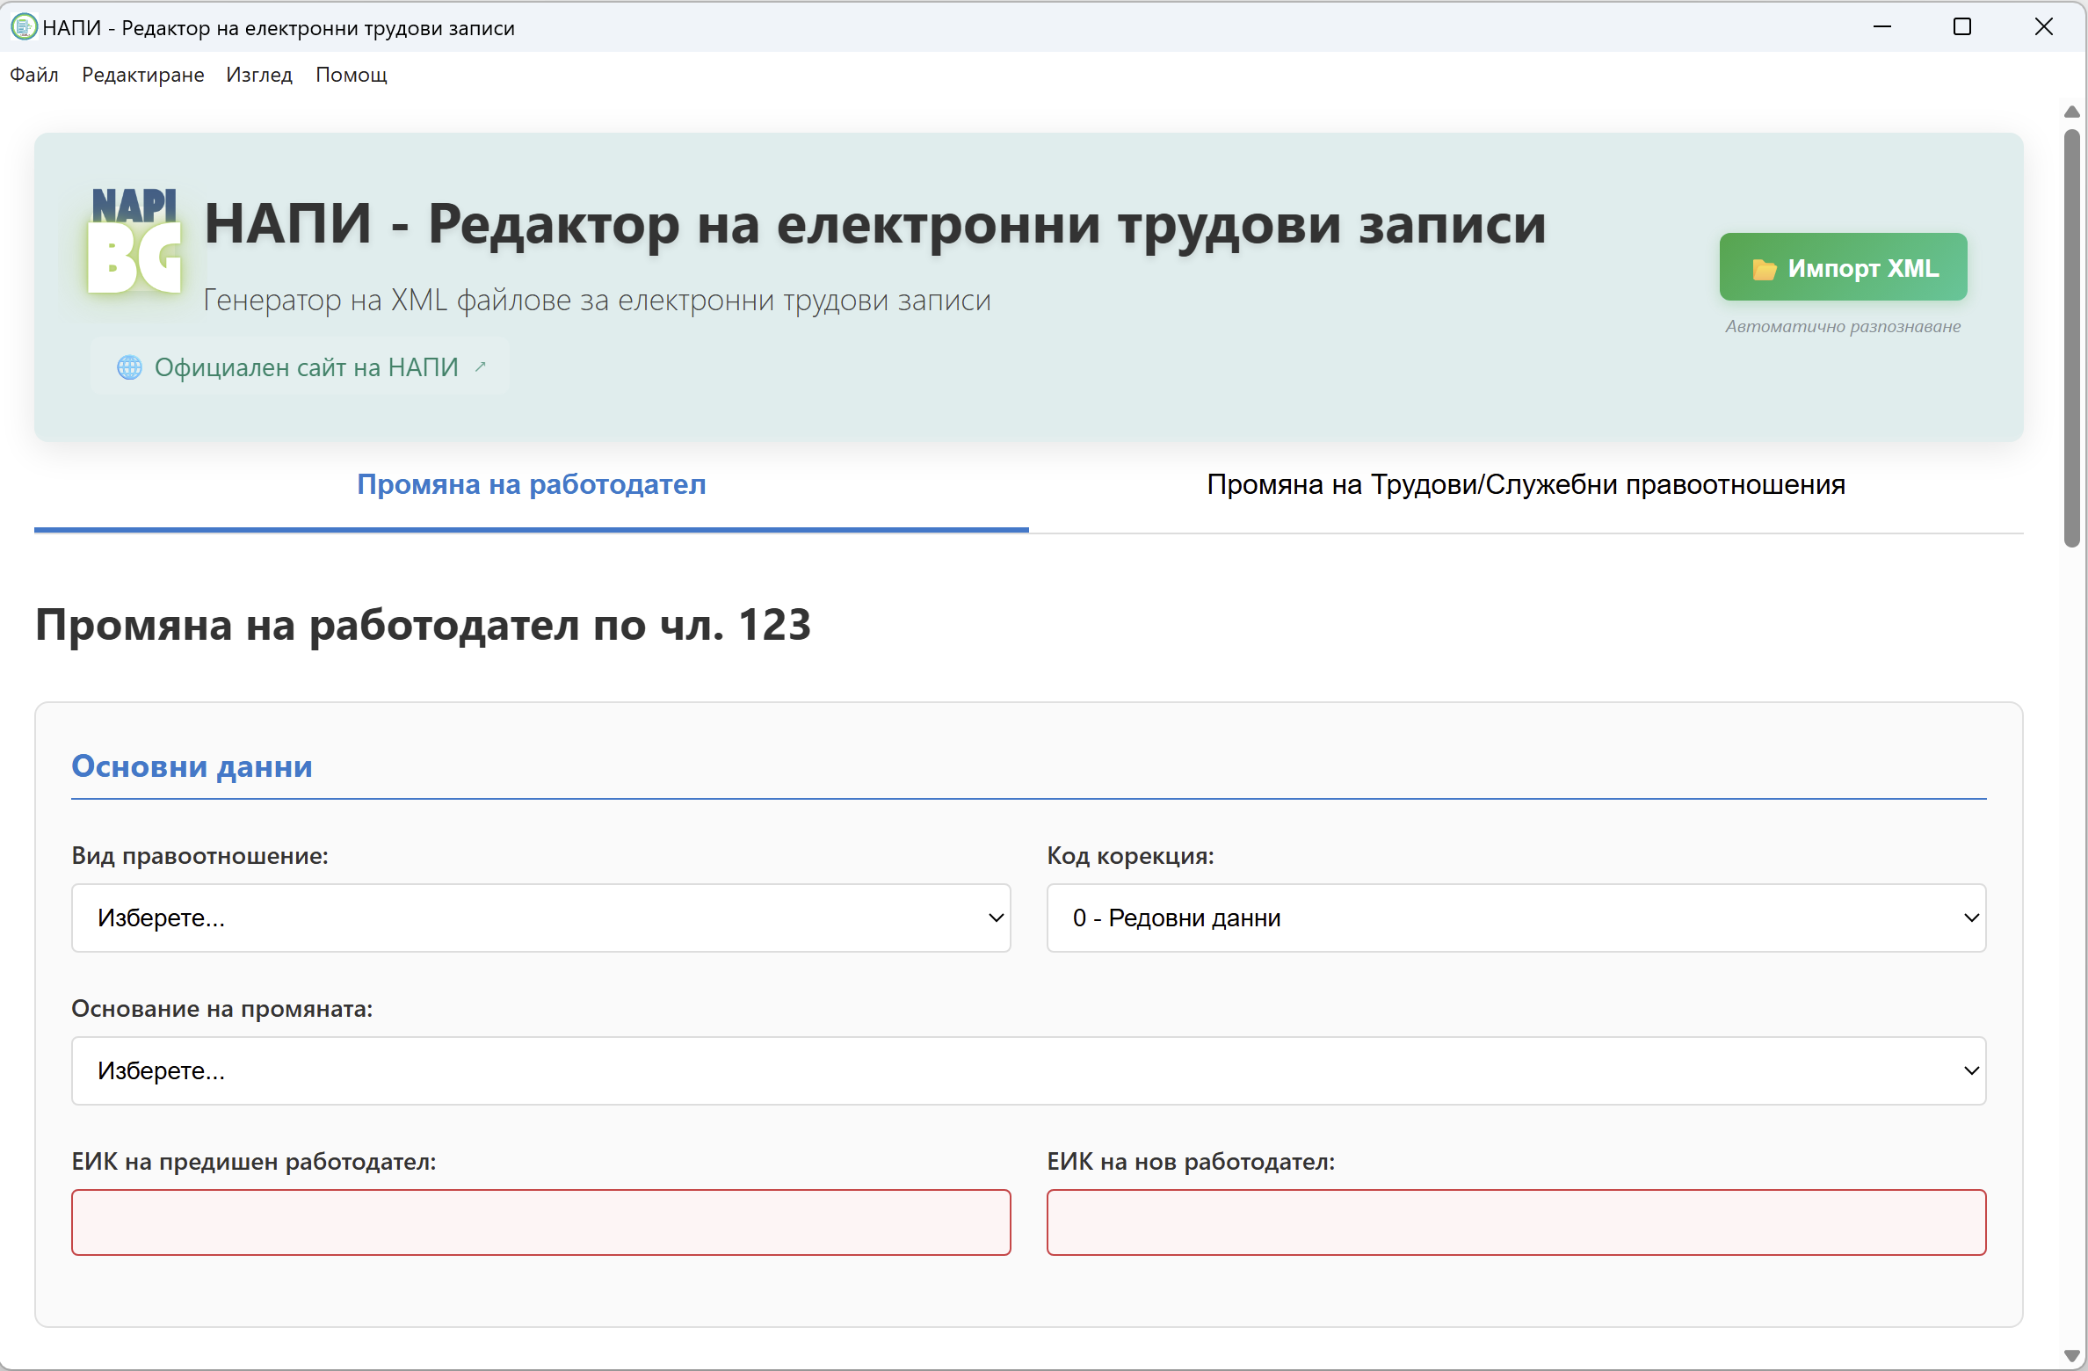Open the Изглед menu
The image size is (2088, 1371).
coord(258,75)
